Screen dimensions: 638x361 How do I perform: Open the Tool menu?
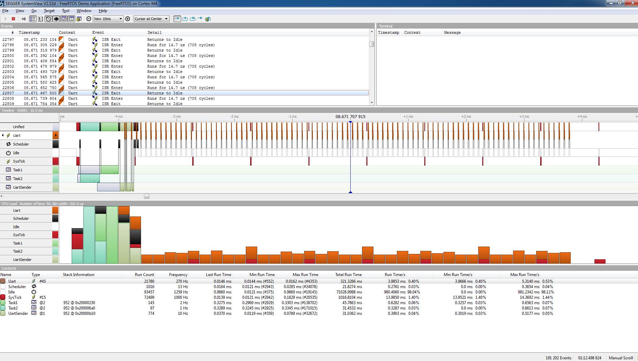click(65, 11)
